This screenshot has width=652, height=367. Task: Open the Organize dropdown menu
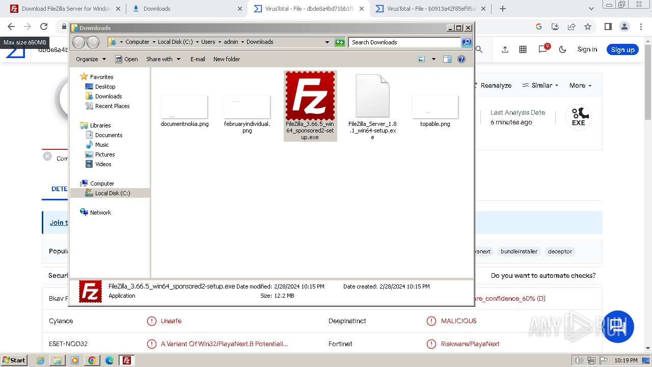[x=91, y=59]
